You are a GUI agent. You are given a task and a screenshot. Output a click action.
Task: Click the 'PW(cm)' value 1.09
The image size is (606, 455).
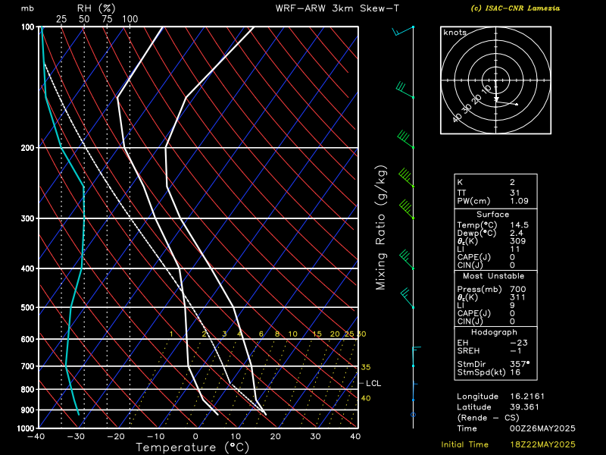(519, 201)
